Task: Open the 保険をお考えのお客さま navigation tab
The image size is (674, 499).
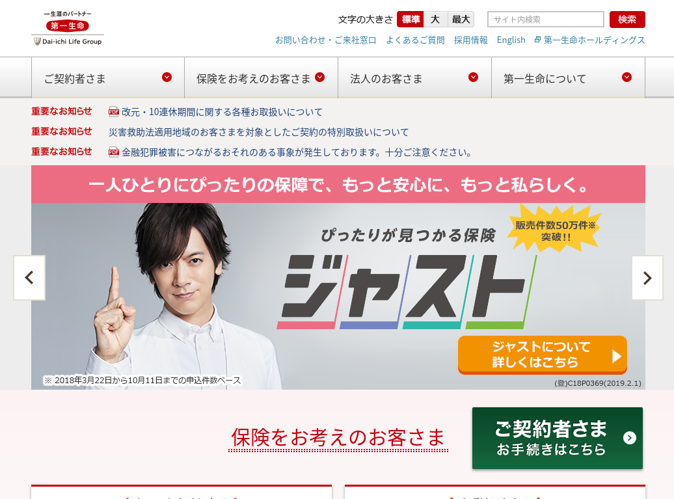Action: (262, 78)
